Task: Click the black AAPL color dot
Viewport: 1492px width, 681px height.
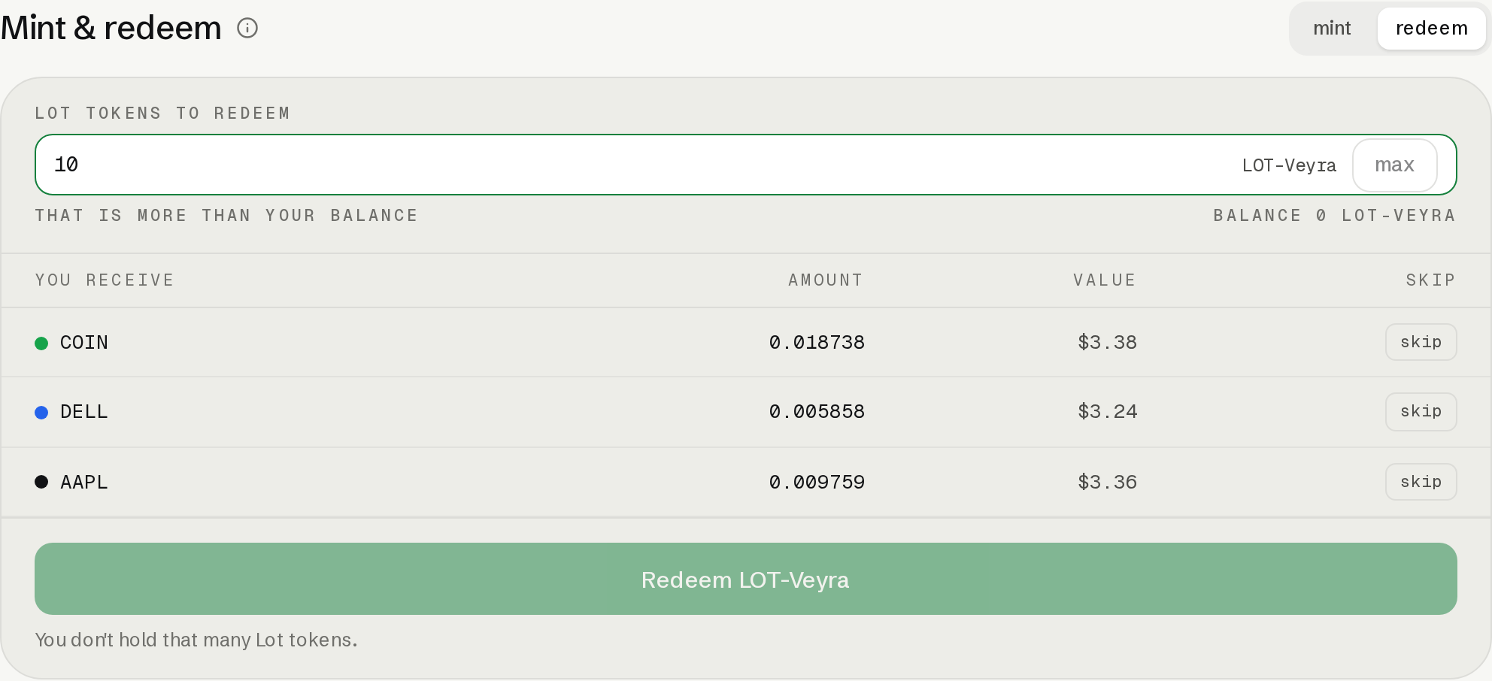Action: tap(41, 482)
